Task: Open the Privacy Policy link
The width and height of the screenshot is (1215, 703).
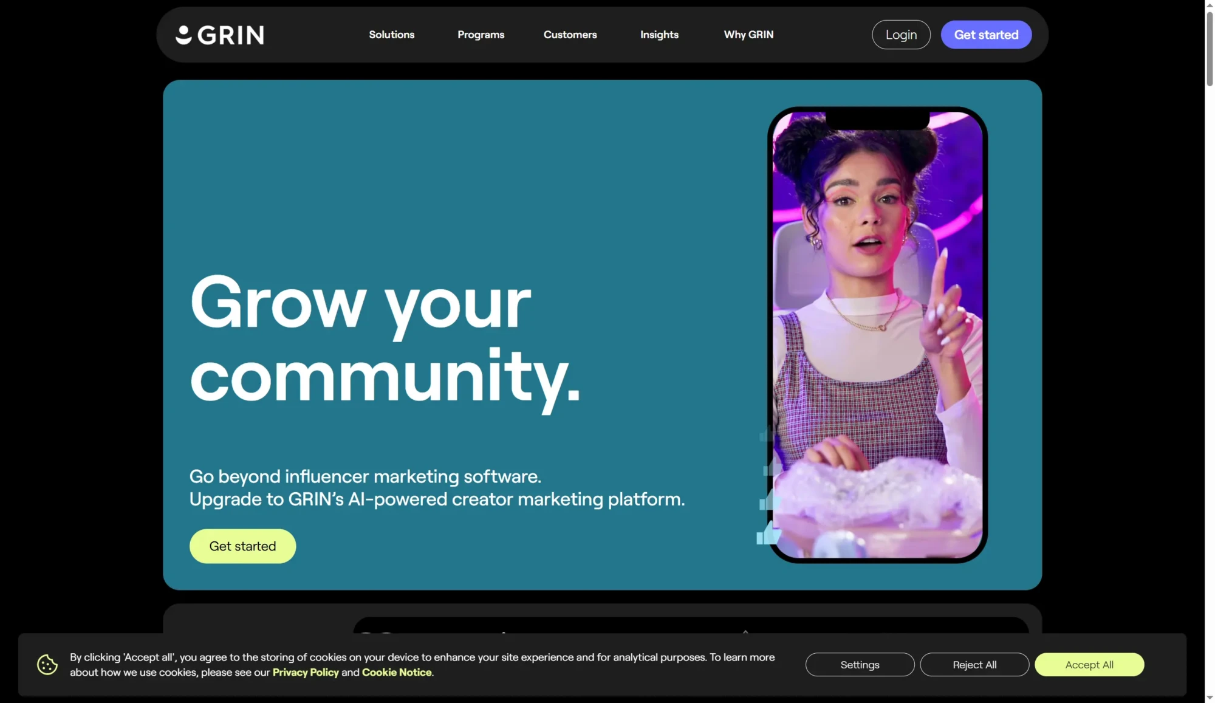Action: 306,673
